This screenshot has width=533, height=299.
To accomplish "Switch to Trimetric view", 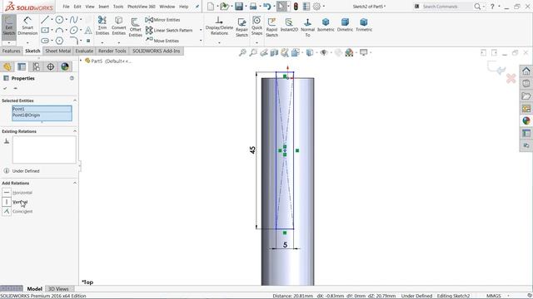I will [364, 25].
